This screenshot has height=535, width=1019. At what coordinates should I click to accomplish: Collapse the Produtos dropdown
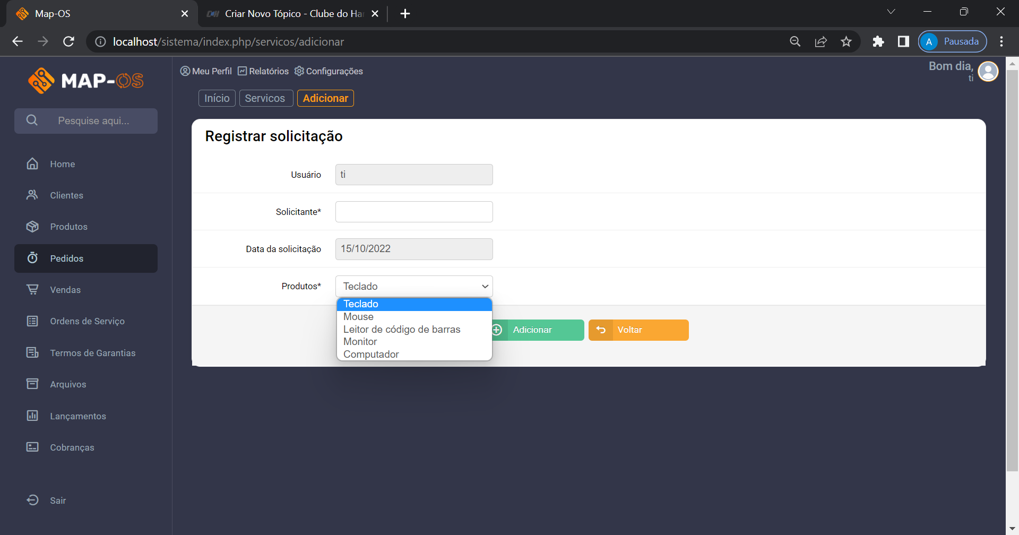[414, 286]
